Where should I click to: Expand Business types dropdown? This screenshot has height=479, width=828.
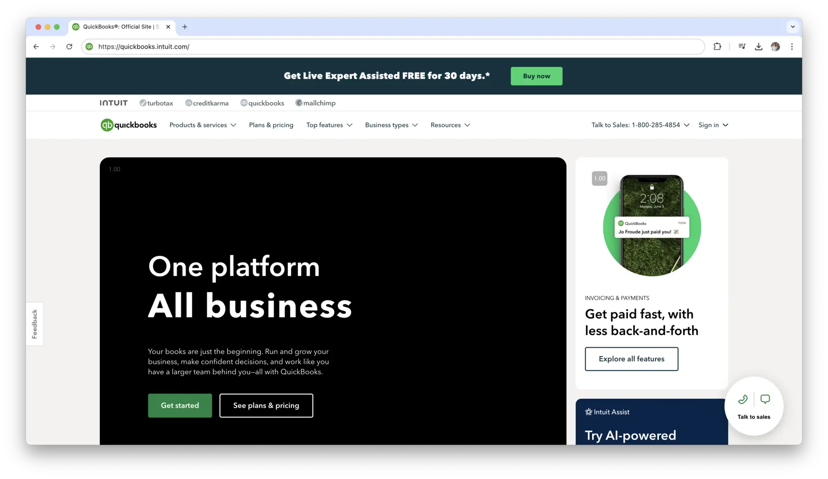391,125
